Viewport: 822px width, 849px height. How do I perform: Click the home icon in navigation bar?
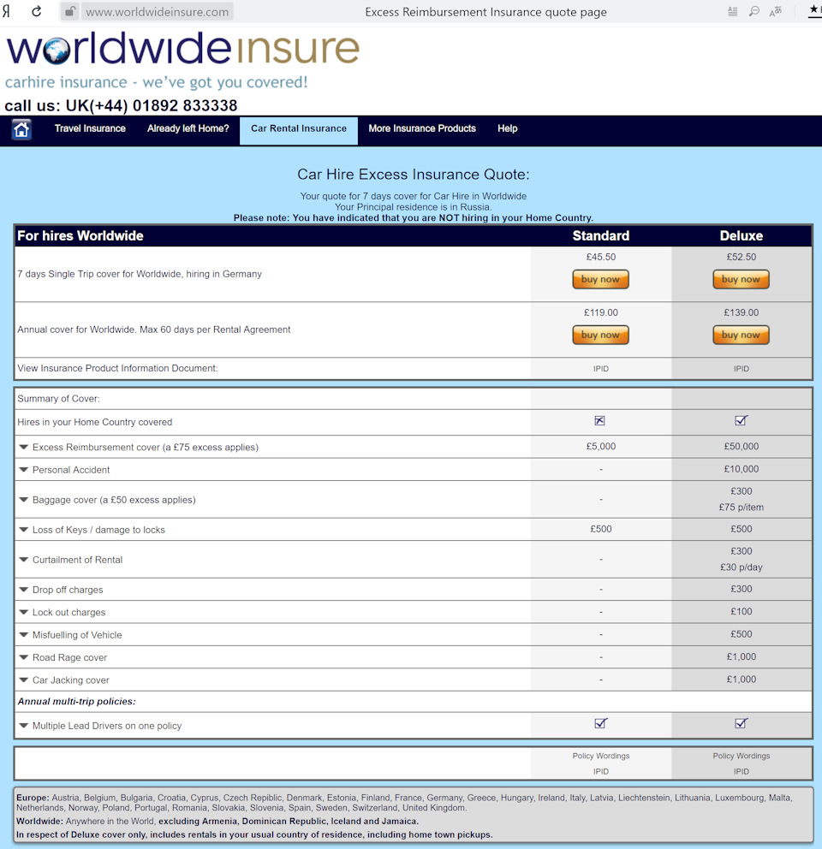click(21, 129)
